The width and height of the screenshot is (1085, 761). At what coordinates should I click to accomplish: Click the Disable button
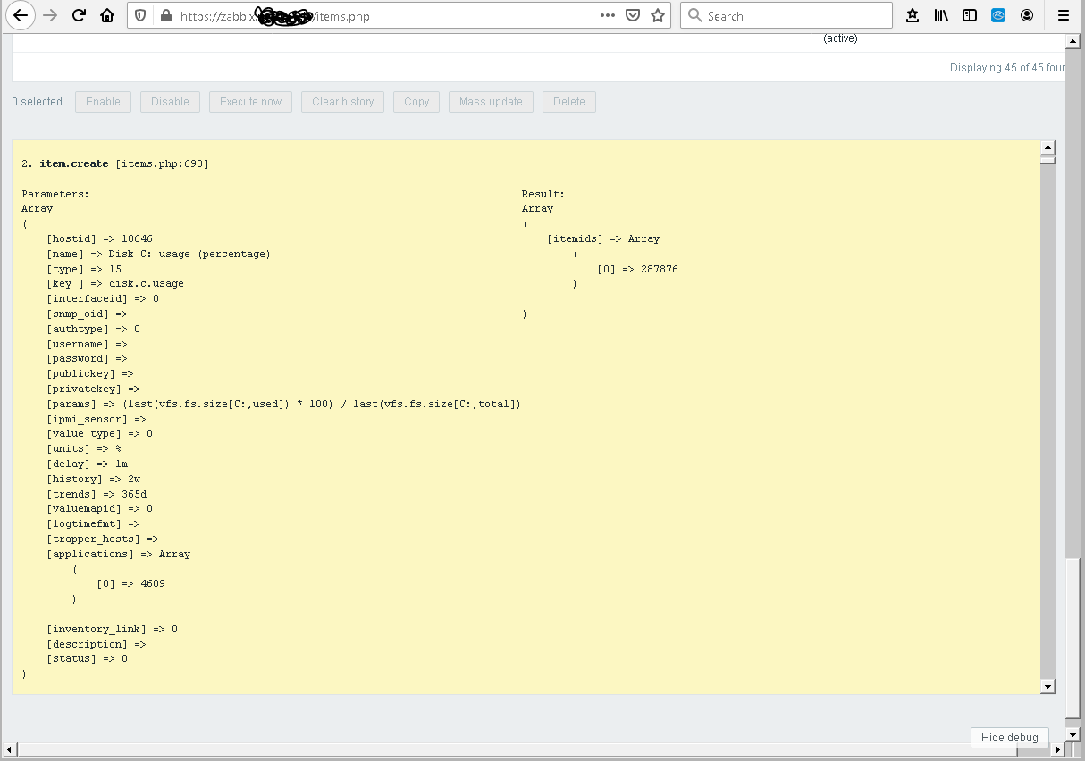(170, 102)
